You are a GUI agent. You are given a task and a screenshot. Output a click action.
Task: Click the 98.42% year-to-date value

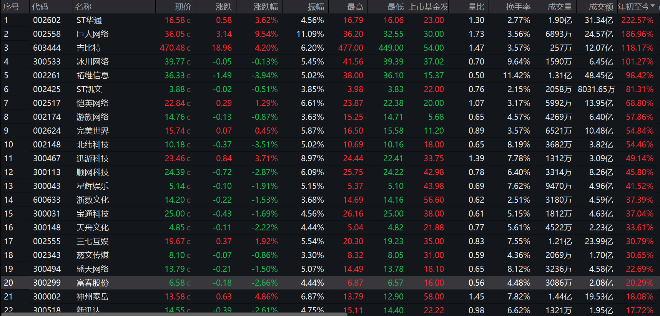click(x=640, y=75)
